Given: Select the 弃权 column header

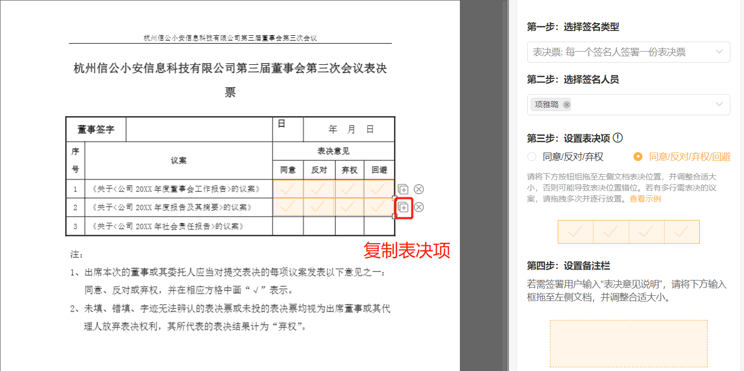Looking at the screenshot, I should 349,170.
